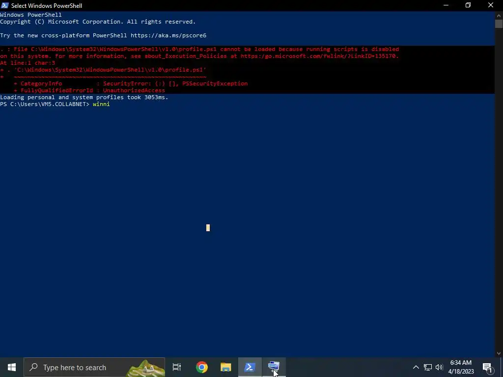Screen dimensions: 503x377
Task: Click the scrollbar down arrow in PowerShell
Action: (499, 353)
